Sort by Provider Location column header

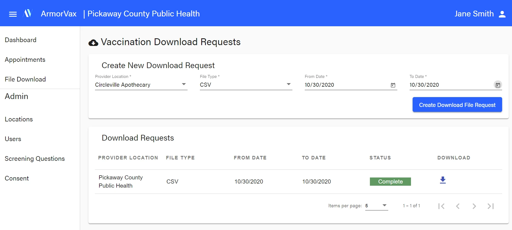click(128, 158)
